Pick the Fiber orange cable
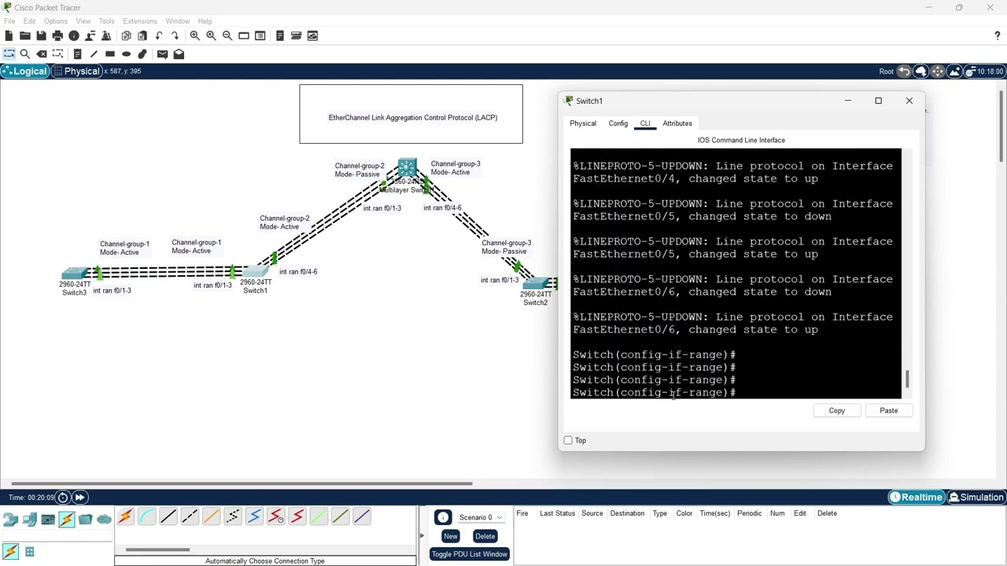 pyautogui.click(x=211, y=516)
